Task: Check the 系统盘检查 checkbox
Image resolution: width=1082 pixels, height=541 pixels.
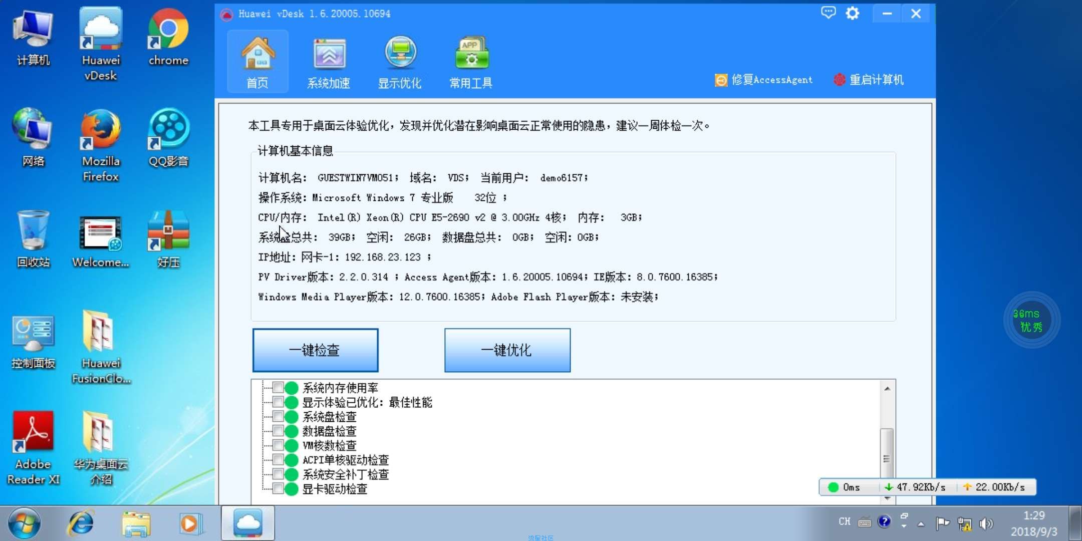Action: pos(278,416)
